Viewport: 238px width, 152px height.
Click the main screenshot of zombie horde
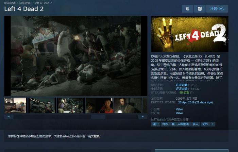point(76,56)
